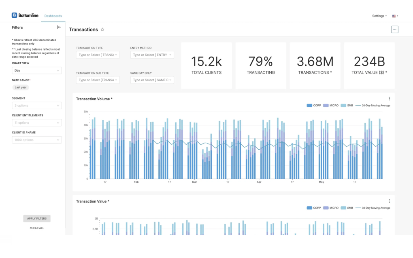Viewport: 413px width, 258px height.
Task: Click the Bottomline logo icon
Action: [15, 15]
